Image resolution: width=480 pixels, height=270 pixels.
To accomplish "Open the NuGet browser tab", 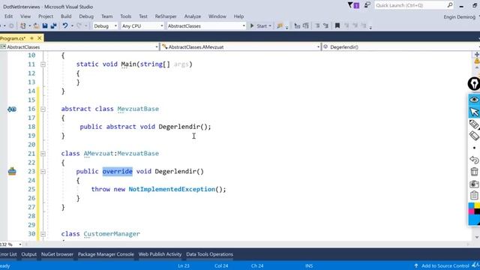I will pos(57,254).
